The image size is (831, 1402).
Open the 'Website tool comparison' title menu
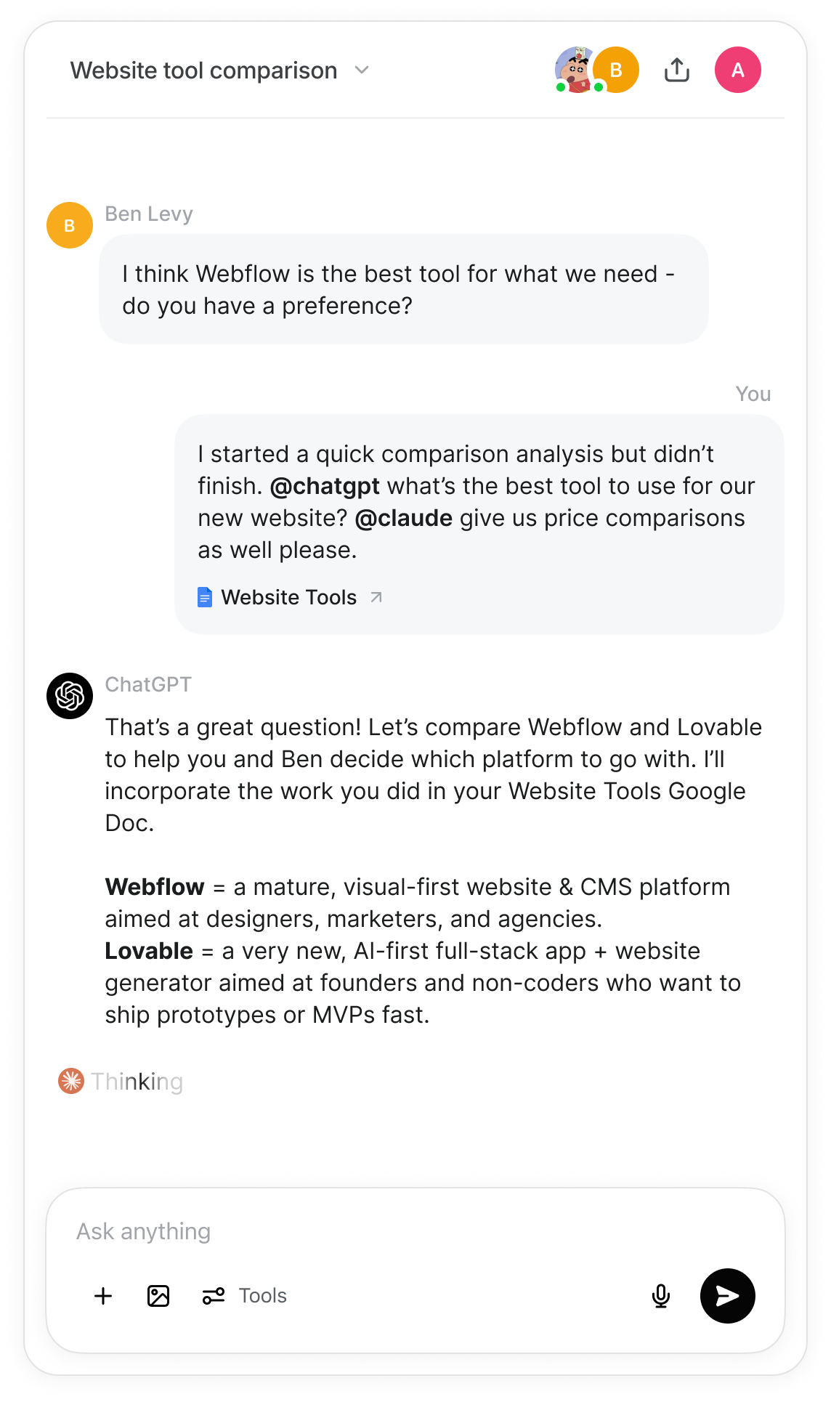[x=204, y=70]
